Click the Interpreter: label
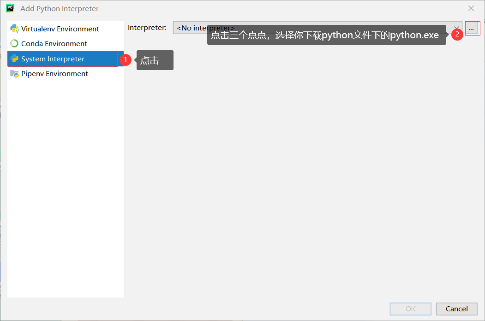Viewport: 485px width, 321px height. 147,28
